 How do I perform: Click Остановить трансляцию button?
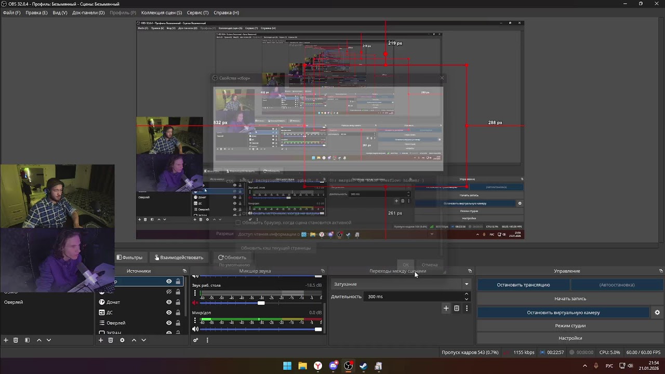[x=523, y=285]
